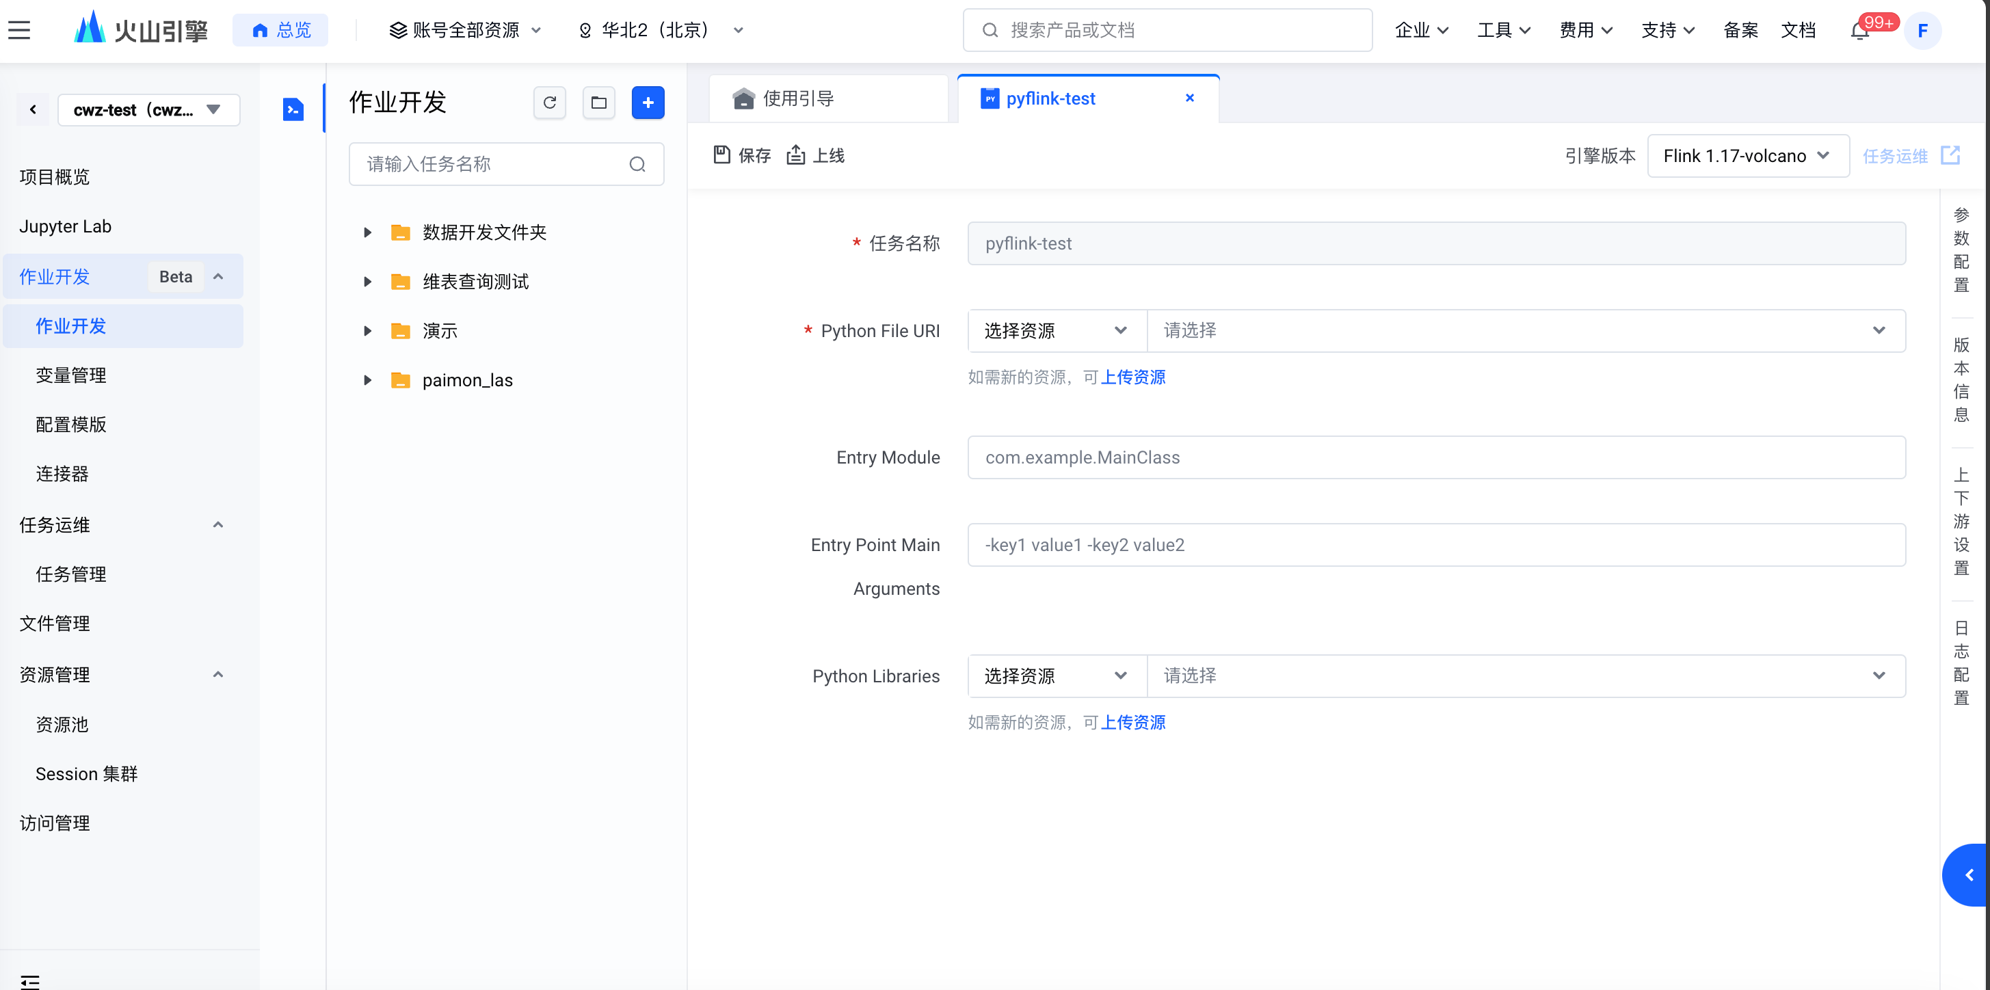Image resolution: width=1990 pixels, height=990 pixels.
Task: Open 访问管理 in sidebar
Action: pos(54,823)
